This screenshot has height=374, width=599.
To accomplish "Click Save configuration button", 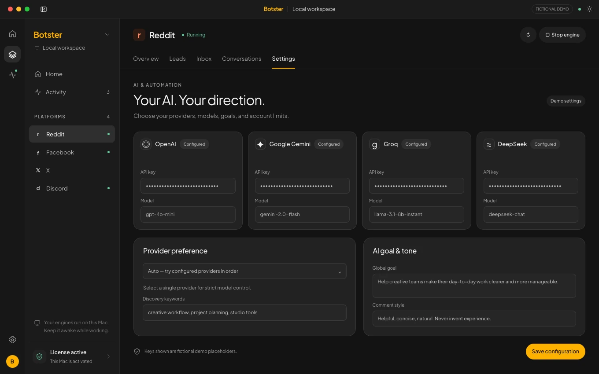I will (555, 351).
